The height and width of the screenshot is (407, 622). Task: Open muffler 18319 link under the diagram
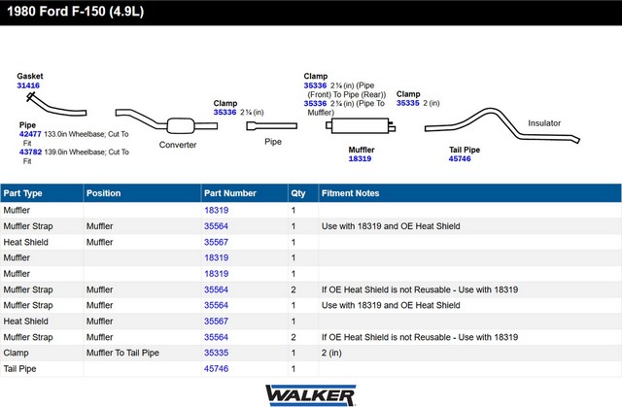pos(360,158)
